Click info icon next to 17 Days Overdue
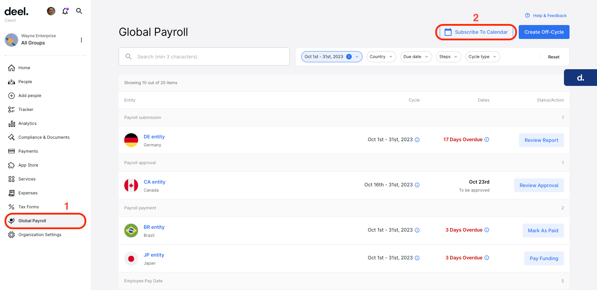 tap(487, 139)
